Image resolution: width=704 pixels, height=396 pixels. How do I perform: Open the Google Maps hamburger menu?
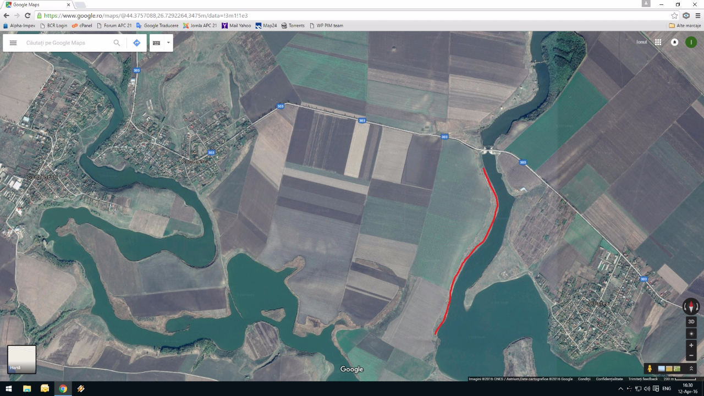click(13, 43)
